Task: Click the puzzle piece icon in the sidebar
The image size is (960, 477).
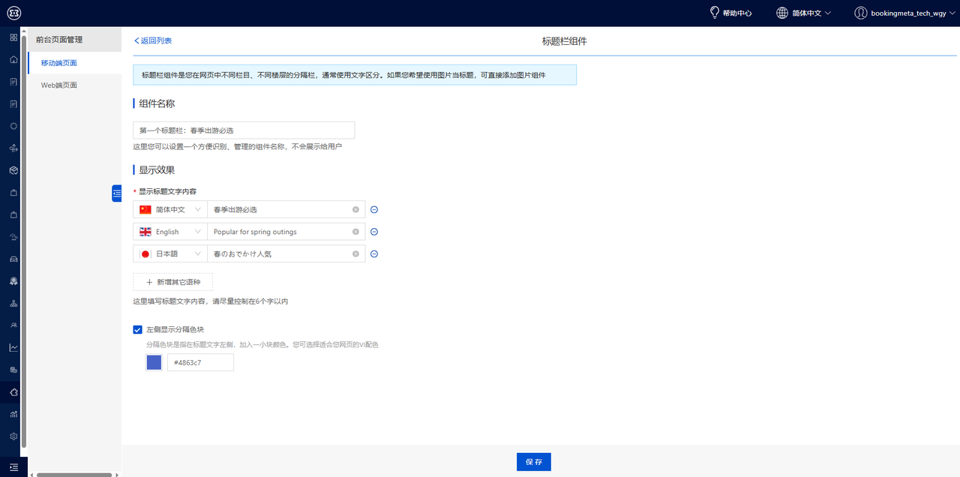Action: [13, 392]
